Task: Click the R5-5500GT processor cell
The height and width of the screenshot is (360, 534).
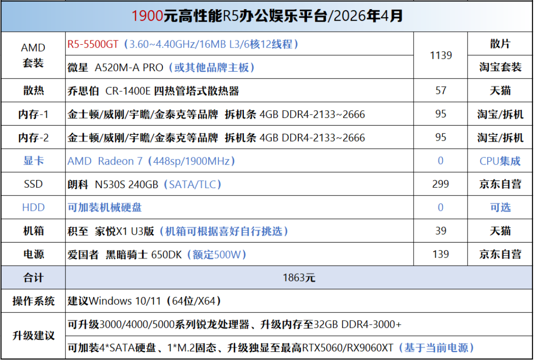Action: tap(239, 44)
